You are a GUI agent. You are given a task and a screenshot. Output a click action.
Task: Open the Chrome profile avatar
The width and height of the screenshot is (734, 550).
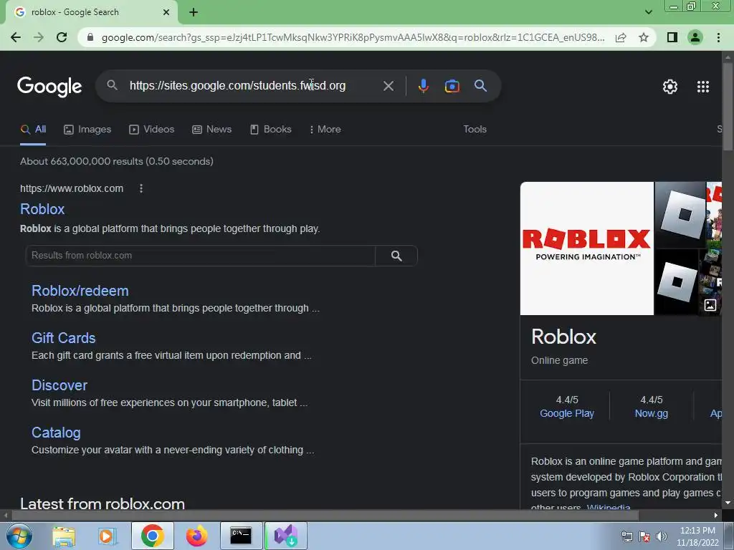click(x=695, y=37)
